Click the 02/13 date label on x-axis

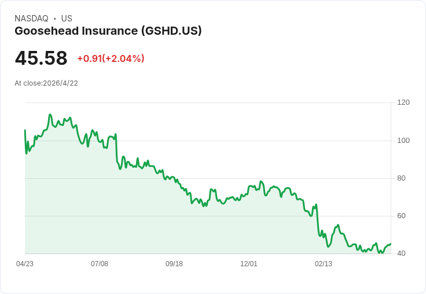pyautogui.click(x=324, y=264)
